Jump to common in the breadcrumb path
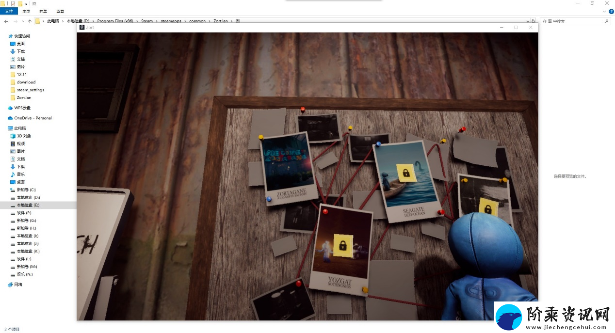Image resolution: width=615 pixels, height=333 pixels. 197,21
